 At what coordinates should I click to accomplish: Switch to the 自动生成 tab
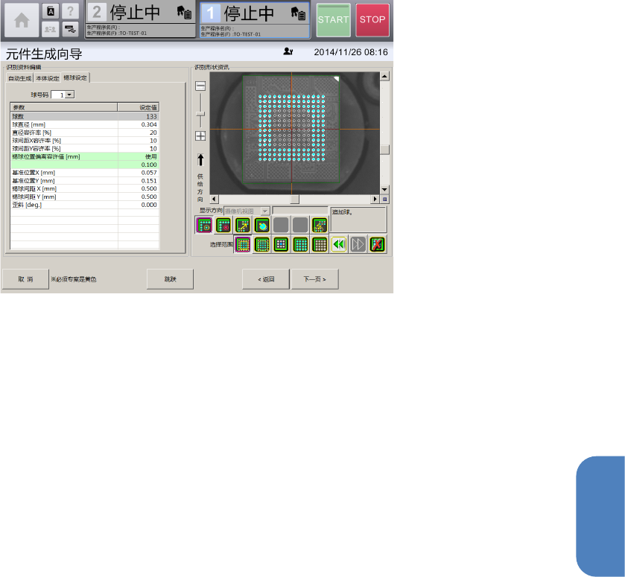click(x=20, y=78)
